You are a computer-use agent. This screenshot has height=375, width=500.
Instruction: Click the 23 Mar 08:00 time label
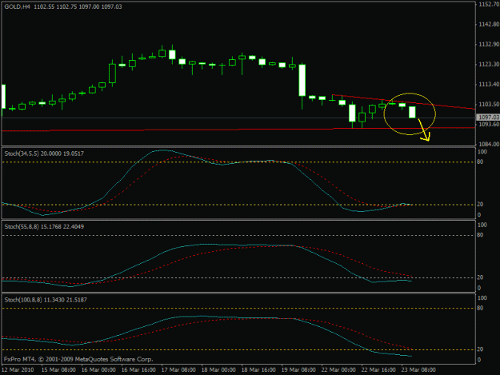418,370
